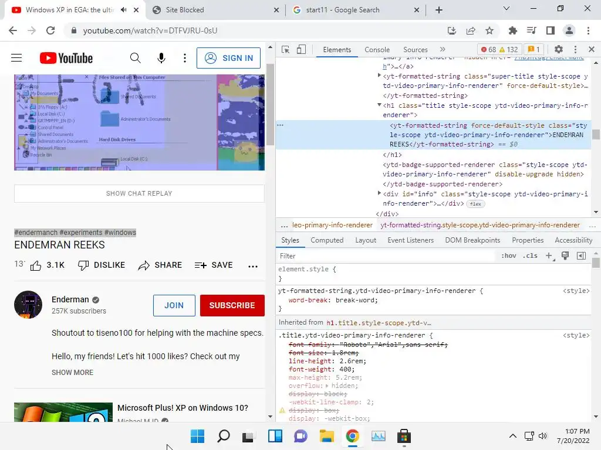Open the #endermanch hashtag link

click(36, 233)
